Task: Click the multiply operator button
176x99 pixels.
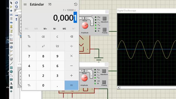Action: click(71, 56)
